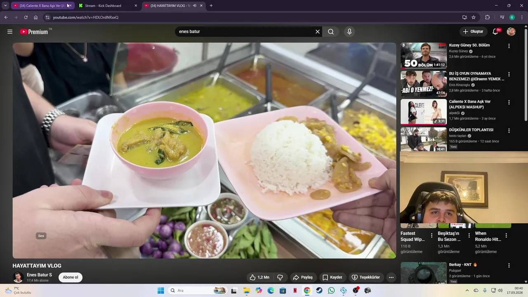The height and width of the screenshot is (297, 528).
Task: Click the address bar URL field
Action: (x=256, y=17)
